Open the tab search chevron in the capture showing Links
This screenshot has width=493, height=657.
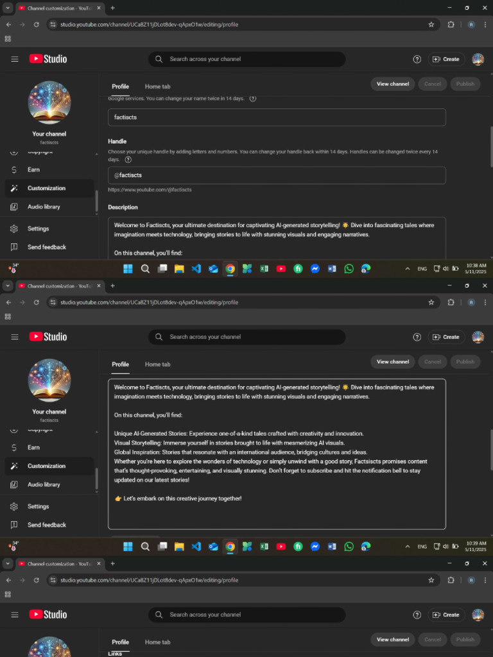click(x=7, y=563)
